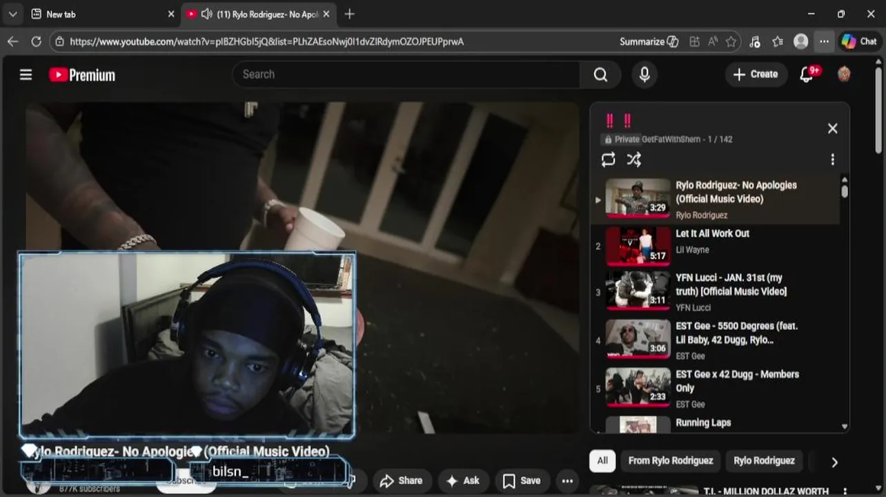Go to YouTube Premium home logo
This screenshot has width=886, height=497.
[82, 75]
